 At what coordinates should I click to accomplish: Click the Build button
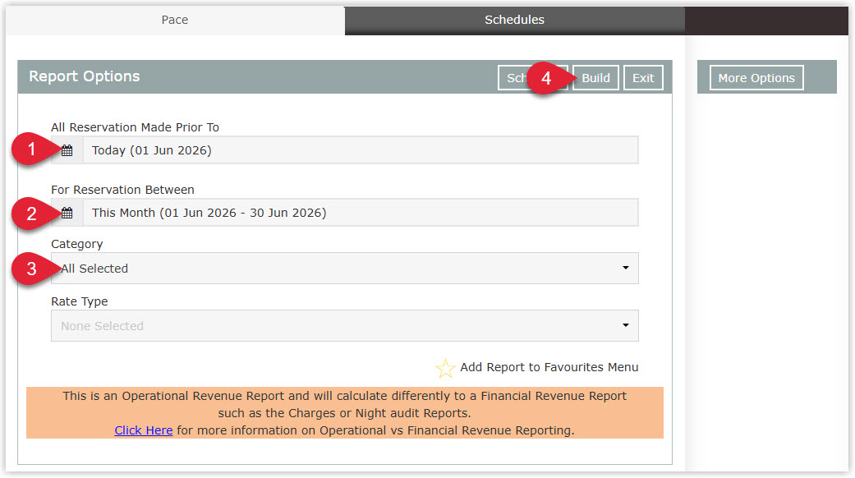595,78
